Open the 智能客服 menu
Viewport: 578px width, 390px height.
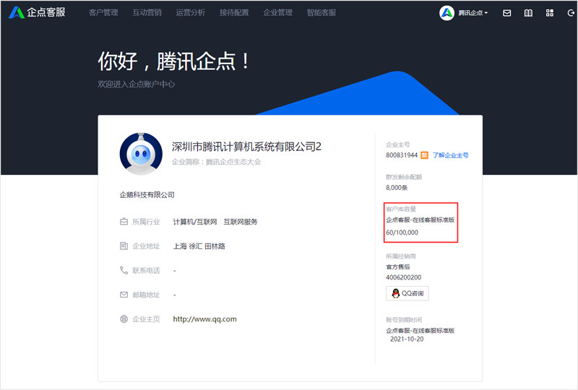(x=321, y=12)
